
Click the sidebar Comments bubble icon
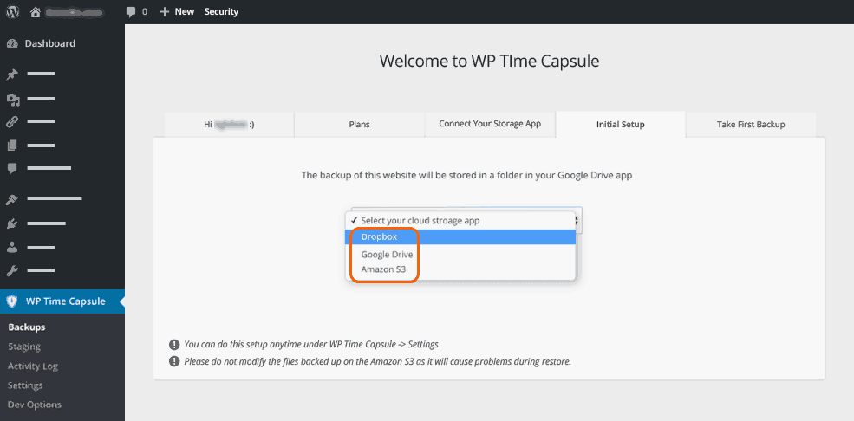[x=12, y=169]
